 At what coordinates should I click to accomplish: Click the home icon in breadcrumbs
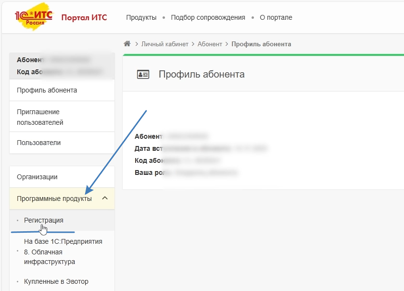click(x=127, y=44)
